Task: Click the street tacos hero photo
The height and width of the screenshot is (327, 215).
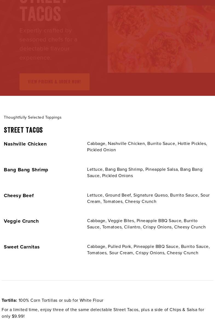Action: [x=161, y=39]
